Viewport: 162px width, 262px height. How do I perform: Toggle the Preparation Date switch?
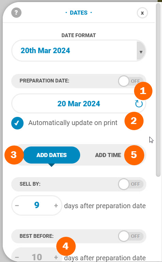pyautogui.click(x=131, y=81)
